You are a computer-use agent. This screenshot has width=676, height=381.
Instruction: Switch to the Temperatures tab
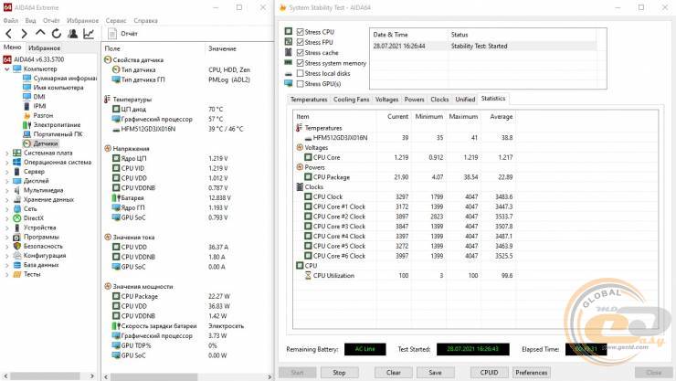point(309,99)
